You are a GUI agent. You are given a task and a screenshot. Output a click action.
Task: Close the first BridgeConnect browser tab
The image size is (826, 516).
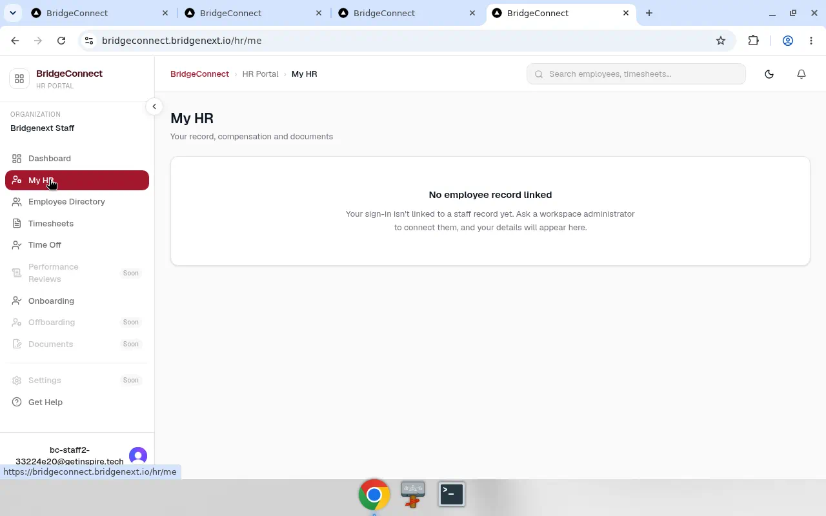coord(165,13)
